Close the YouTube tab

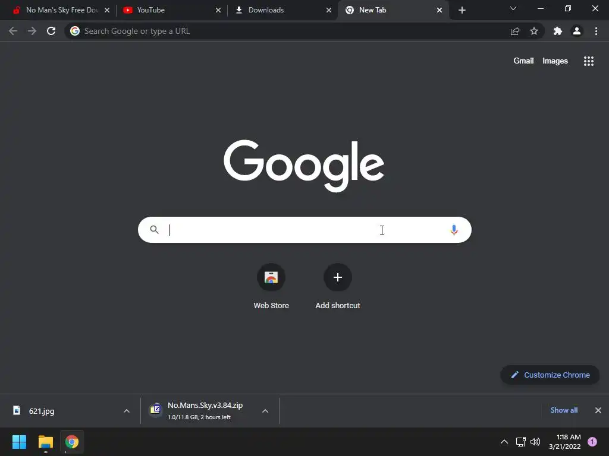tap(218, 10)
